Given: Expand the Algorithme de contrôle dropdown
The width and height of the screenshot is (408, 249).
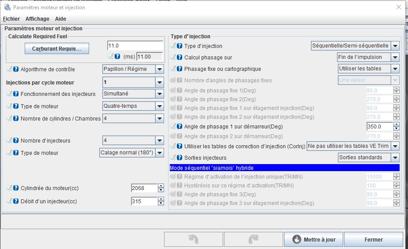Looking at the screenshot, I should click(x=159, y=69).
